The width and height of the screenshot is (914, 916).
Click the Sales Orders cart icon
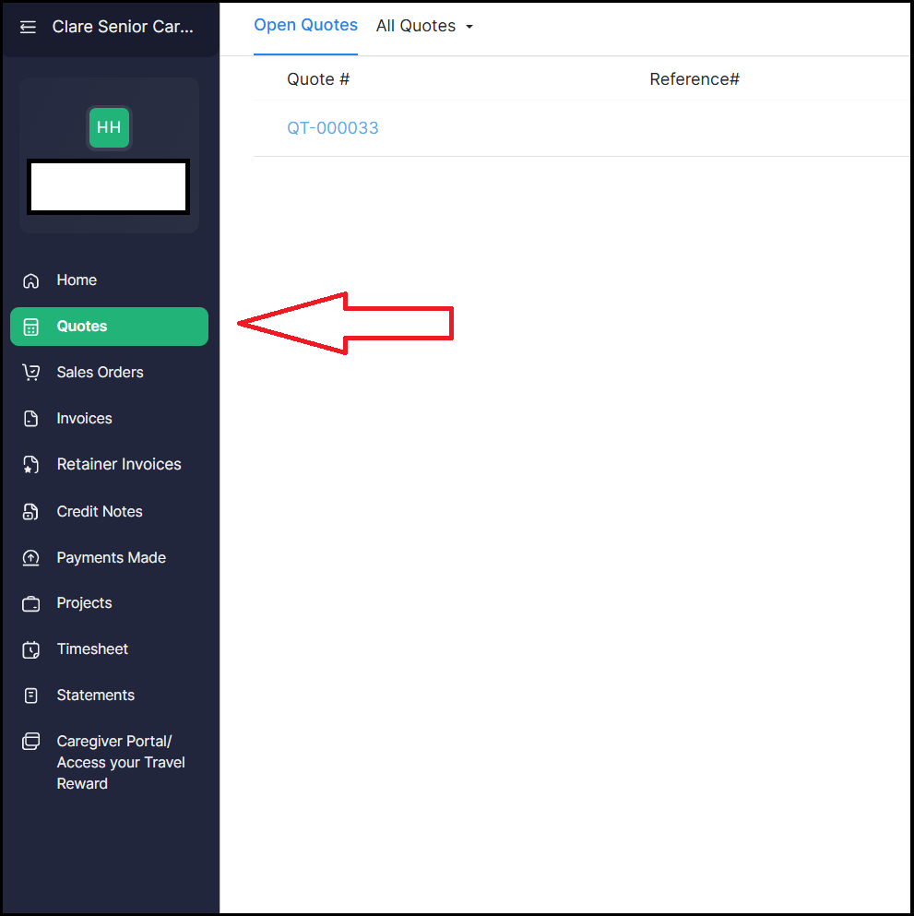point(31,373)
